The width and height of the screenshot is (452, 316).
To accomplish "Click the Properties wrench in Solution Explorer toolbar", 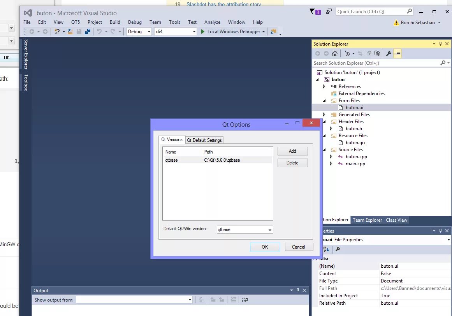I will (389, 53).
